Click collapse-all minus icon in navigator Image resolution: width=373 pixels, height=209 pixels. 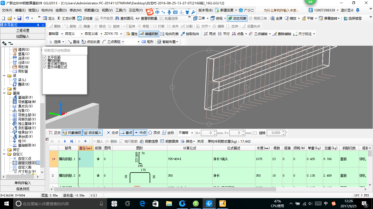[10, 43]
